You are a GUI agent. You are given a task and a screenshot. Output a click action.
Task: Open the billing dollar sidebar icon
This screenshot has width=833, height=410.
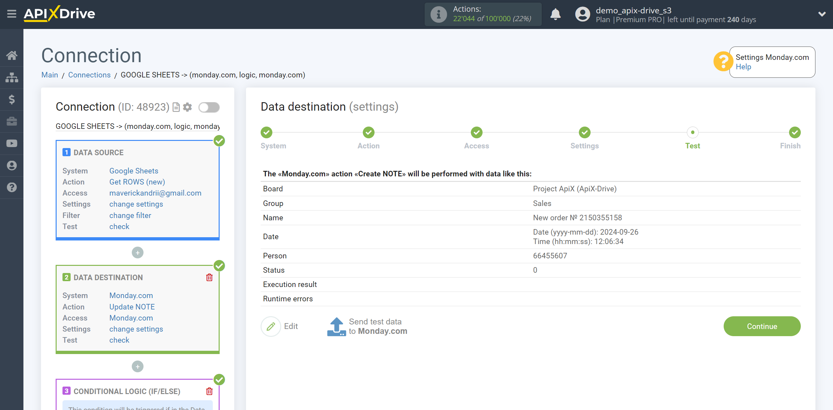[12, 99]
